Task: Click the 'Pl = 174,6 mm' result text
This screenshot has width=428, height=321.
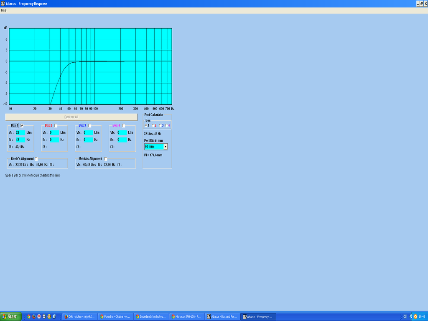Action: (153, 155)
